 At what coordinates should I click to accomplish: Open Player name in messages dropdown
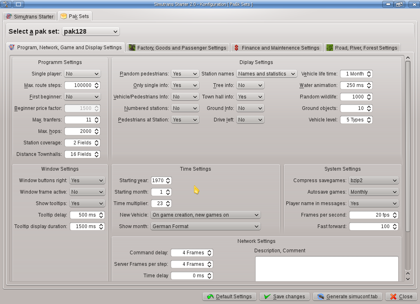coord(374,203)
